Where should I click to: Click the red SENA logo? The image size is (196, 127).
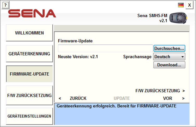[32, 13]
